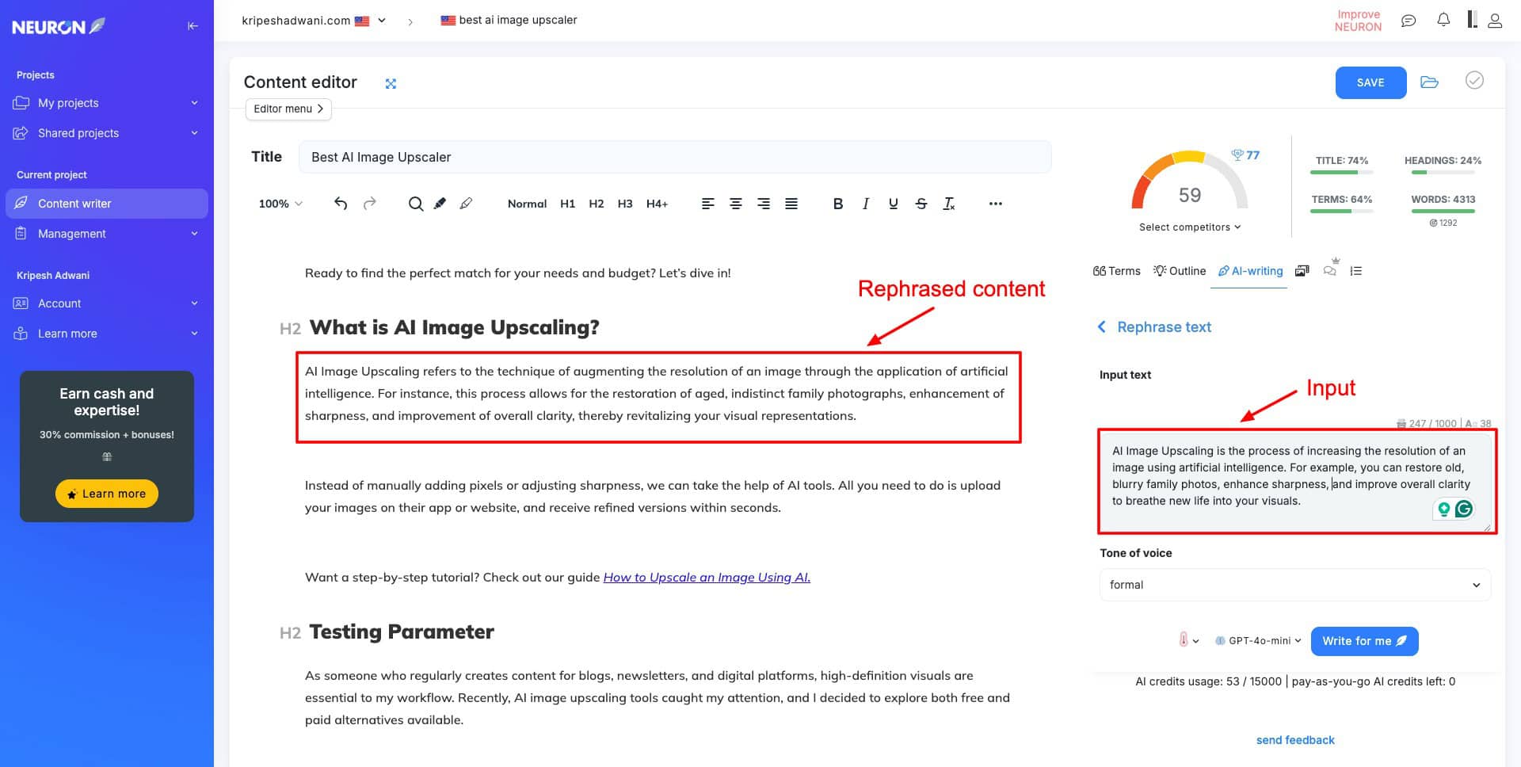
Task: Click the Write for me button
Action: [x=1364, y=641]
